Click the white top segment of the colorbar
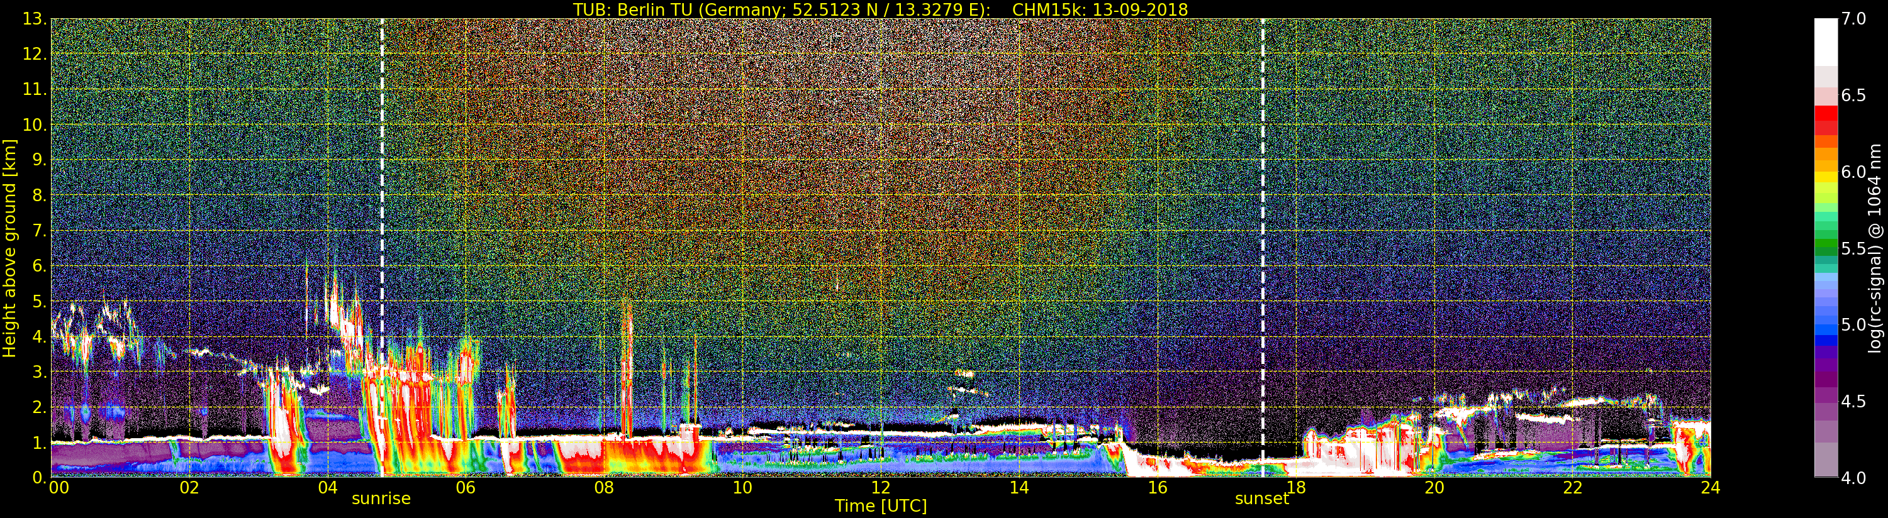The height and width of the screenshot is (518, 1888). pos(1826,41)
